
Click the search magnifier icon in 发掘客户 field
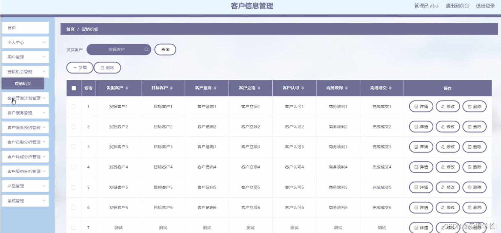point(146,49)
